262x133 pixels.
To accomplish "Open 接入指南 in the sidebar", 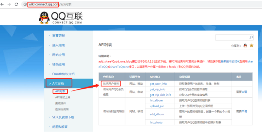I will (x=59, y=45).
